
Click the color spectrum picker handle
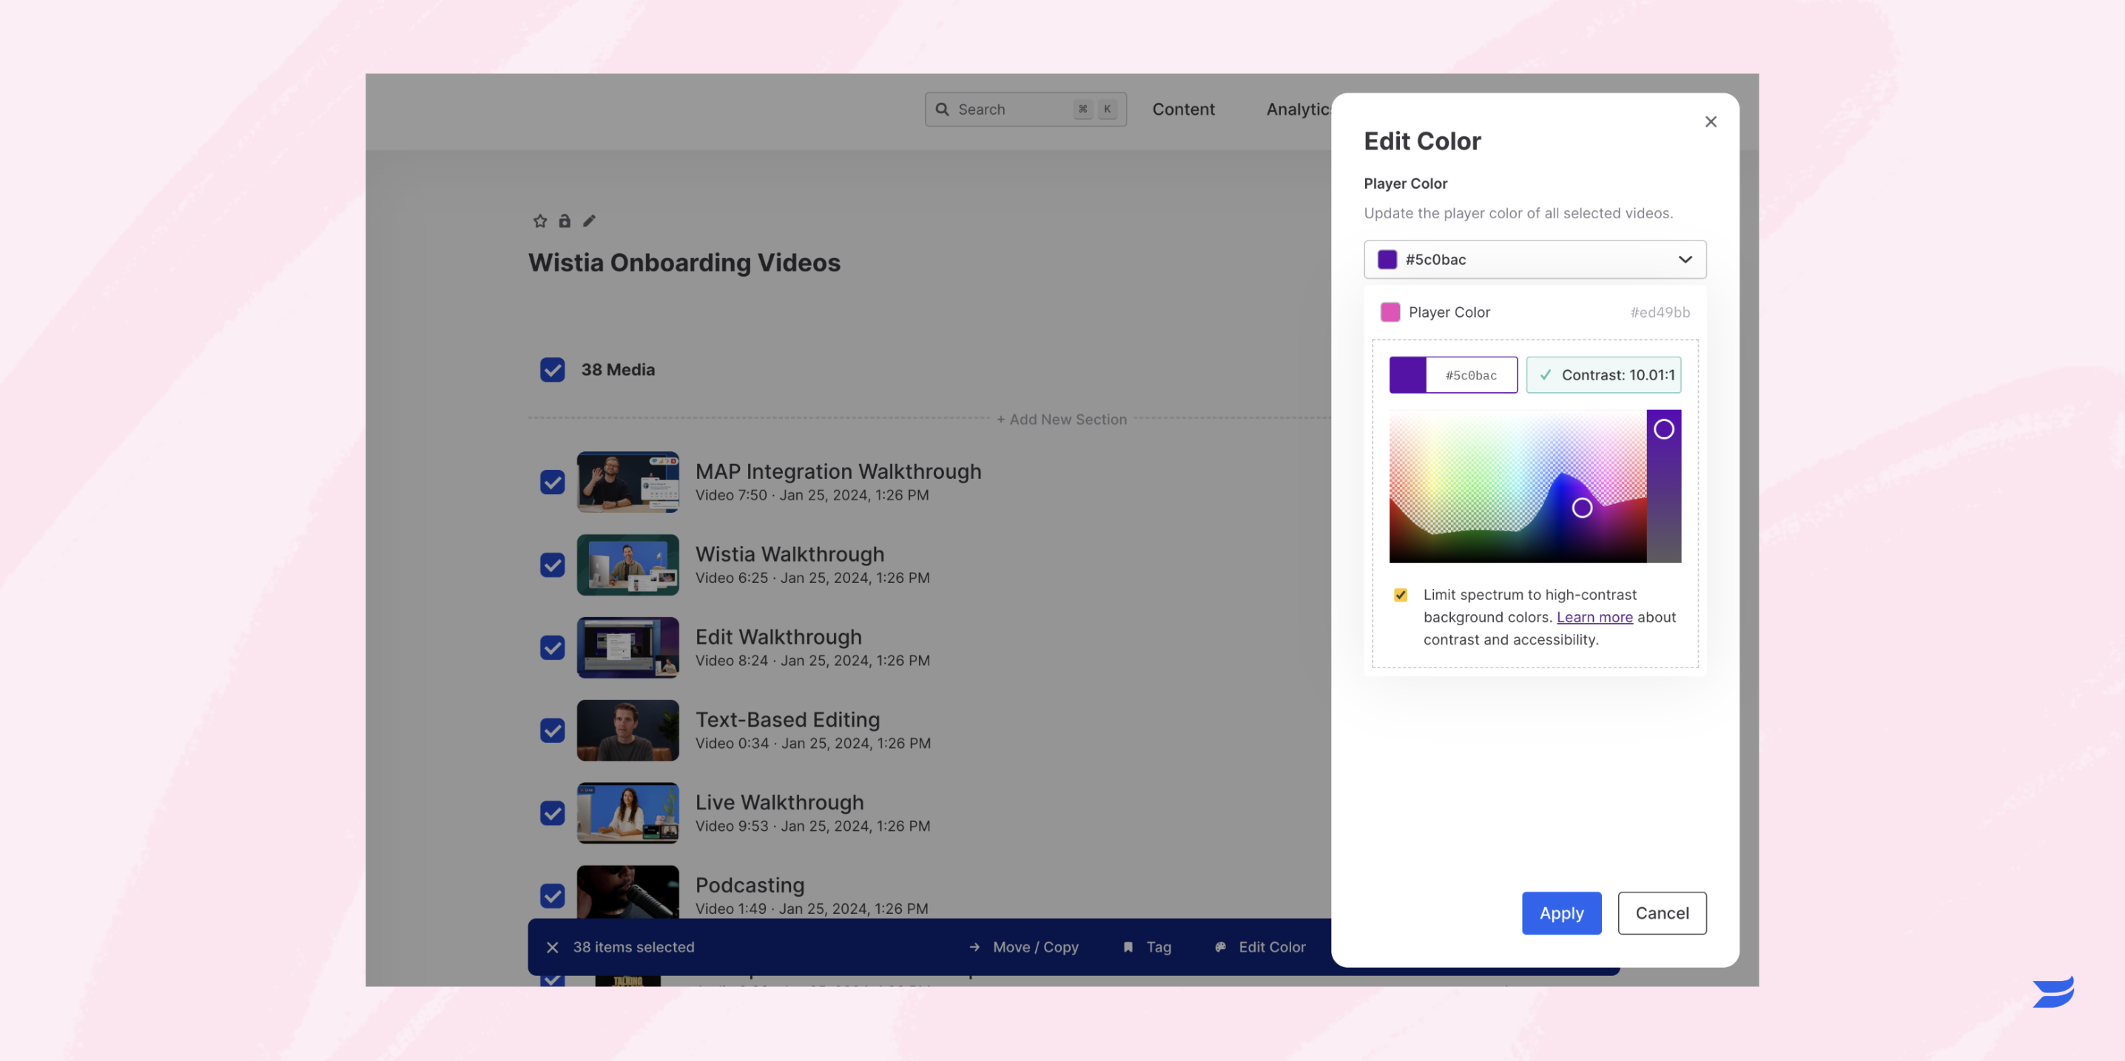[1581, 508]
